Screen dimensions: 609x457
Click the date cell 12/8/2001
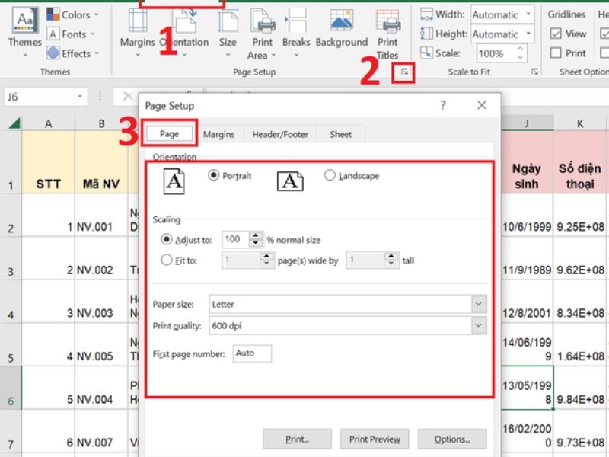point(527,302)
